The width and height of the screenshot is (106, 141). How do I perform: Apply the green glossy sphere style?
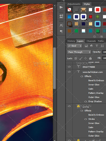(x=98, y=17)
